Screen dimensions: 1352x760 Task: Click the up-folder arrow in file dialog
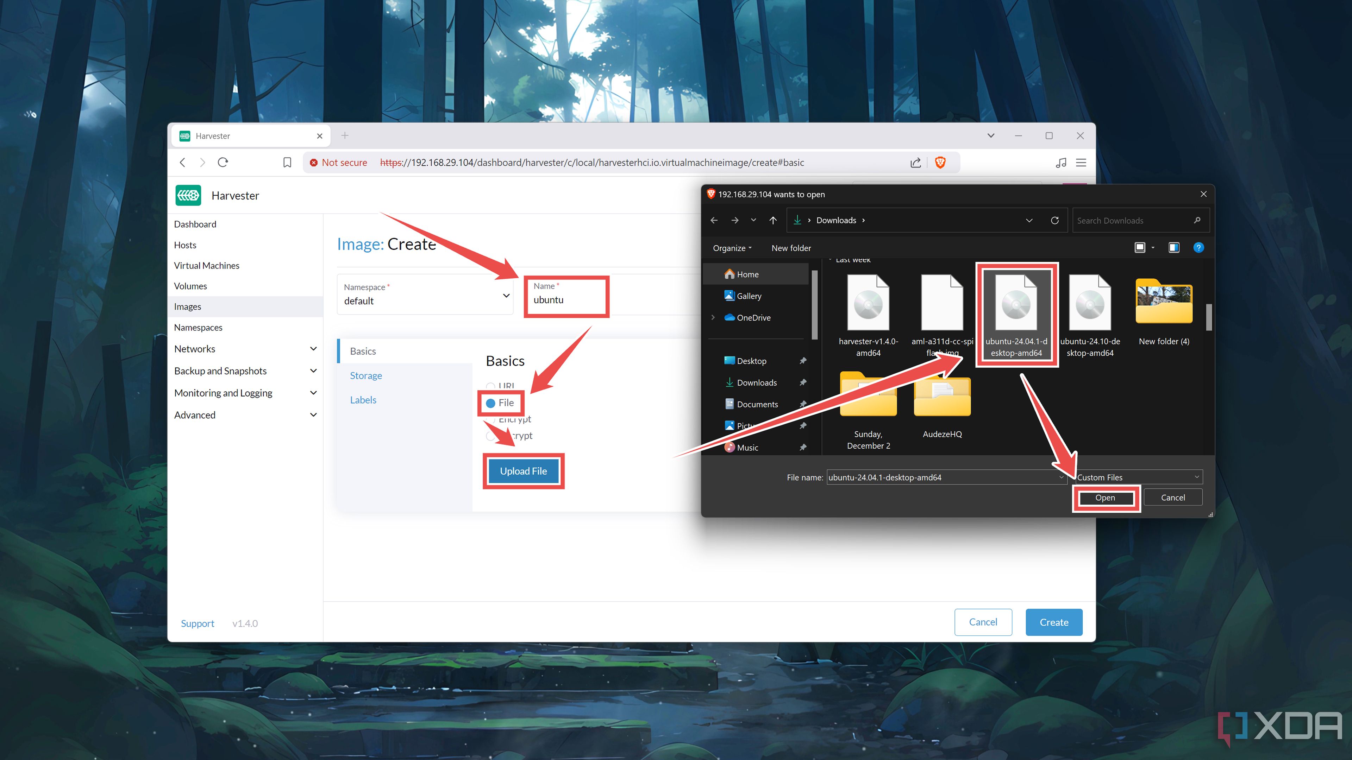point(773,220)
